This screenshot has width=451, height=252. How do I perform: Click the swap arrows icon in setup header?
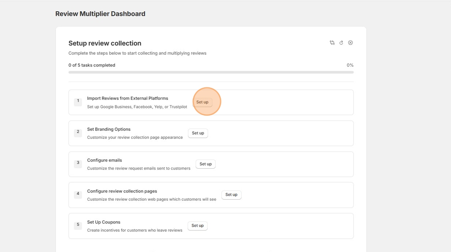332,43
